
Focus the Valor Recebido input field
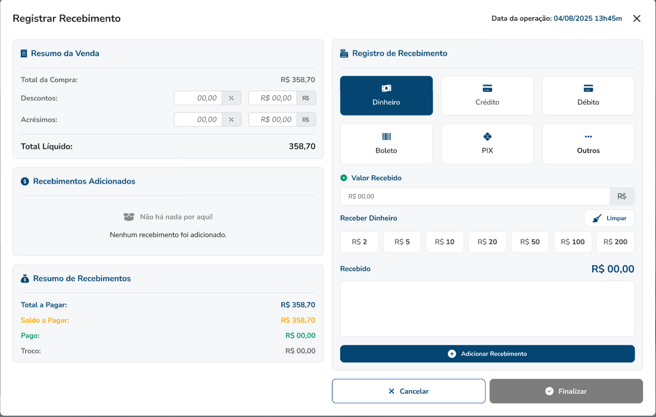(474, 197)
